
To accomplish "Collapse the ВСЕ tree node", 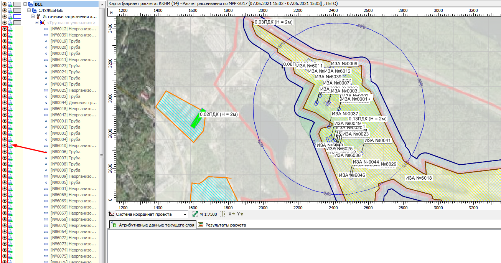I will [x=25, y=4].
